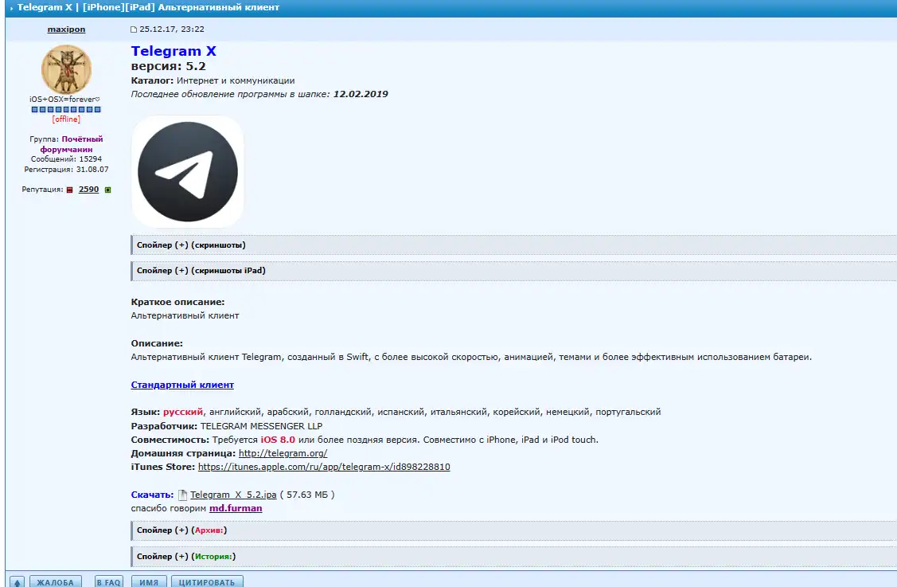Screen dimensions: 897x587
Task: Click the Краткое описание: heading
Action: [x=178, y=302]
